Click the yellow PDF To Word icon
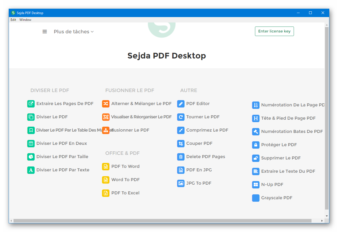This screenshot has width=338, height=232. (106, 166)
